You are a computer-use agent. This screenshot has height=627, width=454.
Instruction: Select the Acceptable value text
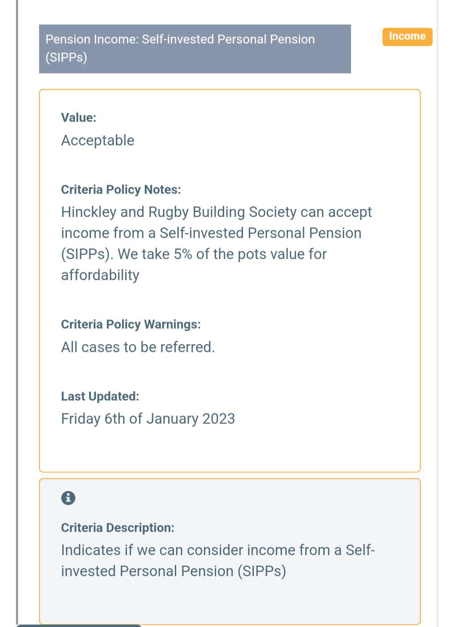[x=98, y=140]
